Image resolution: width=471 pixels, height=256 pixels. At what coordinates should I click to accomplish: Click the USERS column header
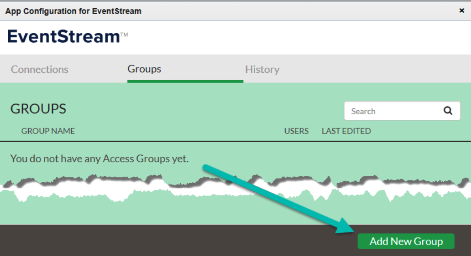tap(297, 131)
